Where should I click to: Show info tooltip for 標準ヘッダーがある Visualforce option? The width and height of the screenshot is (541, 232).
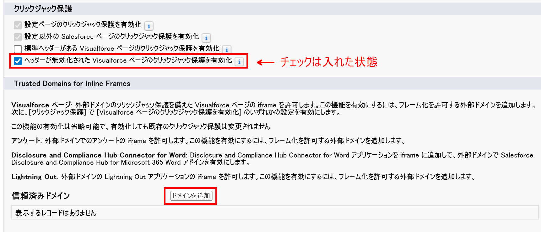coord(227,49)
